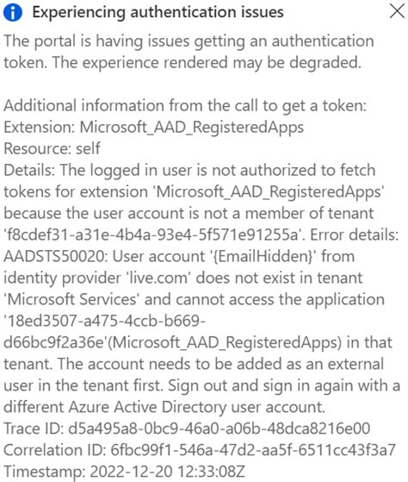
Task: Click the 'Microsoft Services' tenant name
Action: coord(71,299)
